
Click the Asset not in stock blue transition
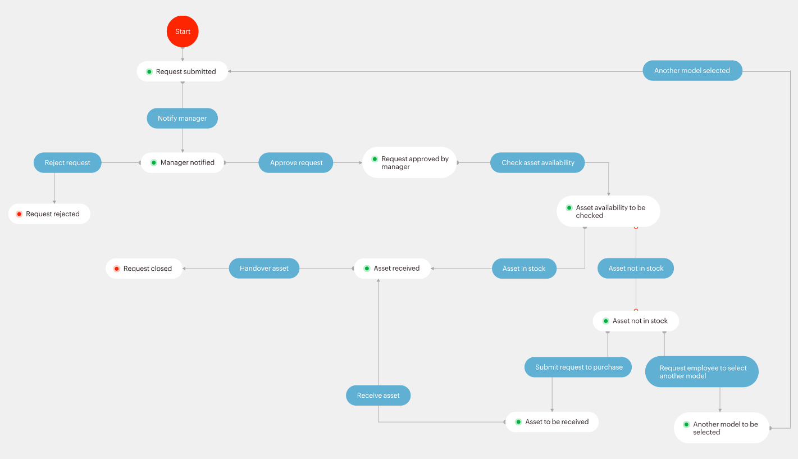(x=636, y=269)
